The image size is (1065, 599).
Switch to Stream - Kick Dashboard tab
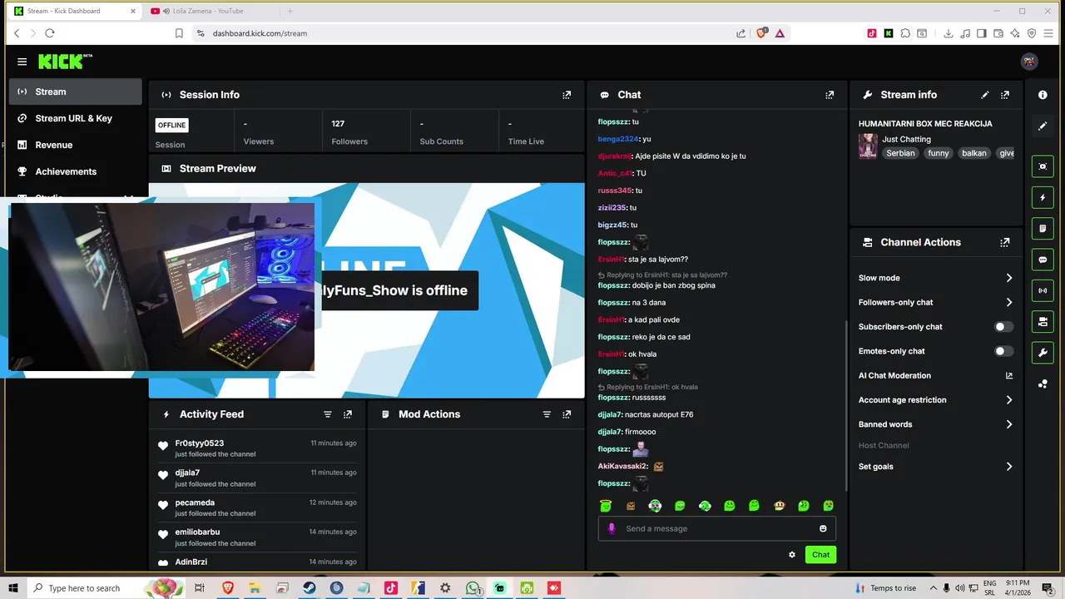coord(73,11)
